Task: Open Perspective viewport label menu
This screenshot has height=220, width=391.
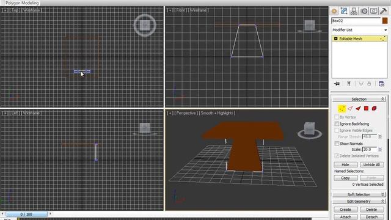Action: coord(186,113)
